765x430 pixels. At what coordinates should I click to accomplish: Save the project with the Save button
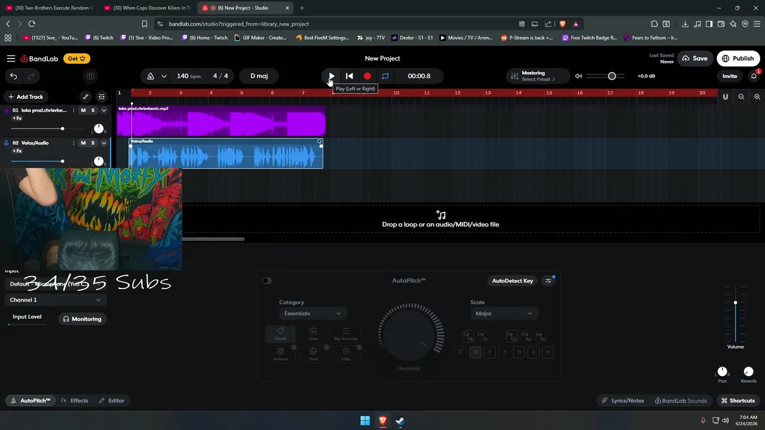coord(695,59)
